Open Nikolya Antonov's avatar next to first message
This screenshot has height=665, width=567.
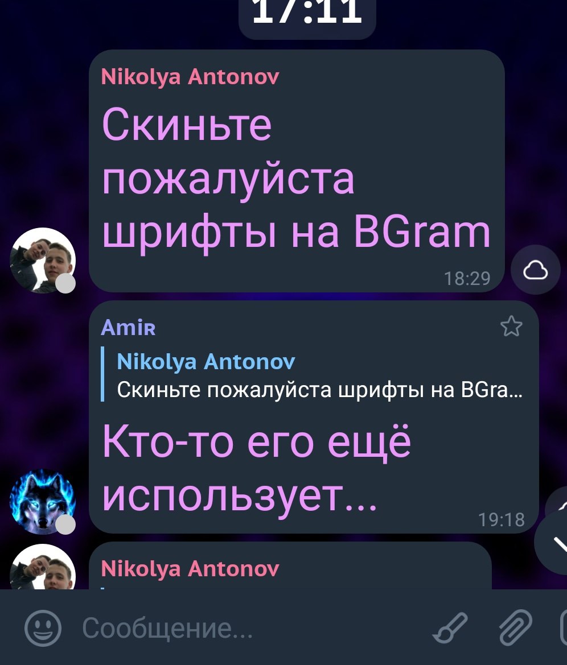point(43,261)
